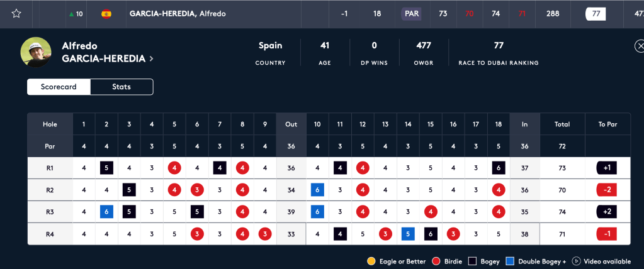The image size is (644, 269).
Task: Click the favorite star icon
Action: coord(16,14)
